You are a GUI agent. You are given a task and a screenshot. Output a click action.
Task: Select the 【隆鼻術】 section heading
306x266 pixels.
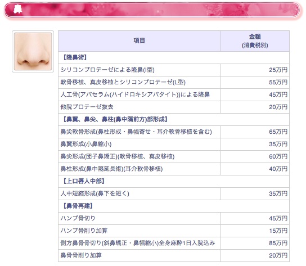pos(75,57)
